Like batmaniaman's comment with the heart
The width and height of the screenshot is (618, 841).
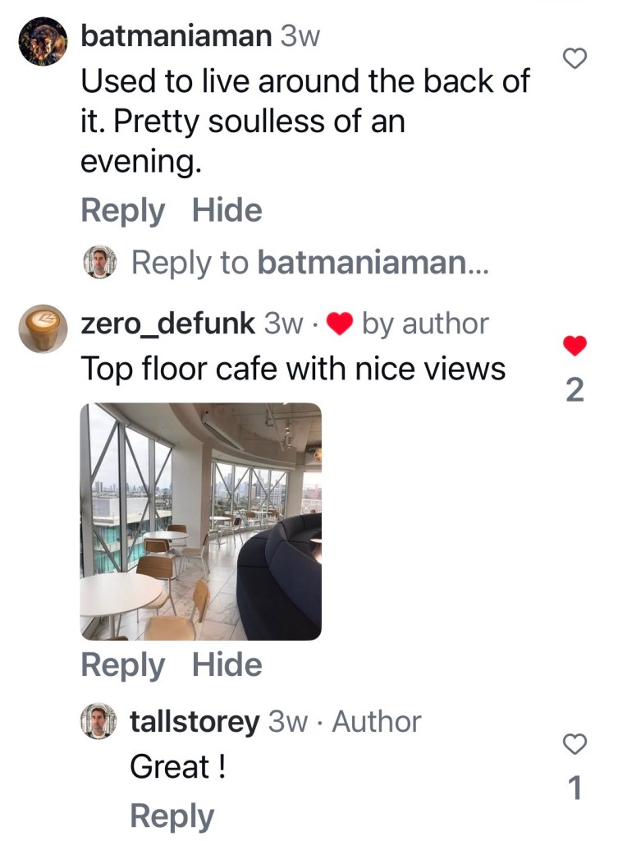click(575, 58)
